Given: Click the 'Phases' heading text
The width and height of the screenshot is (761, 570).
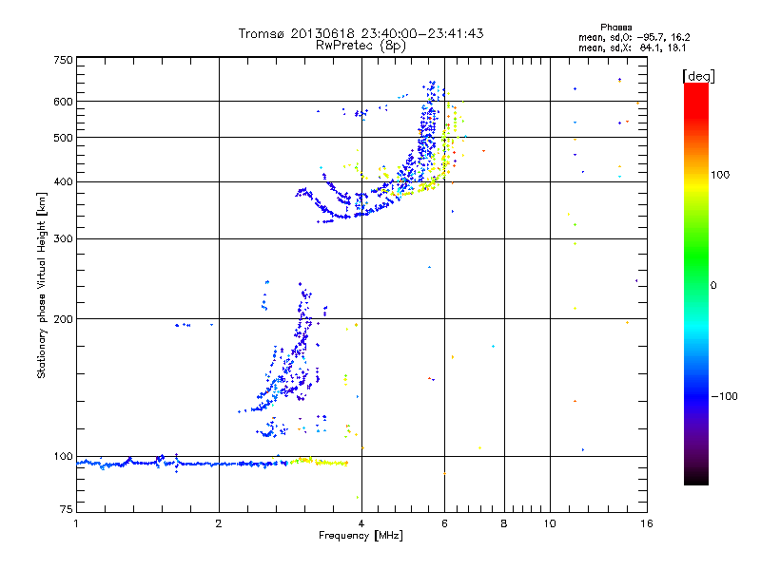Looking at the screenshot, I should pos(615,28).
